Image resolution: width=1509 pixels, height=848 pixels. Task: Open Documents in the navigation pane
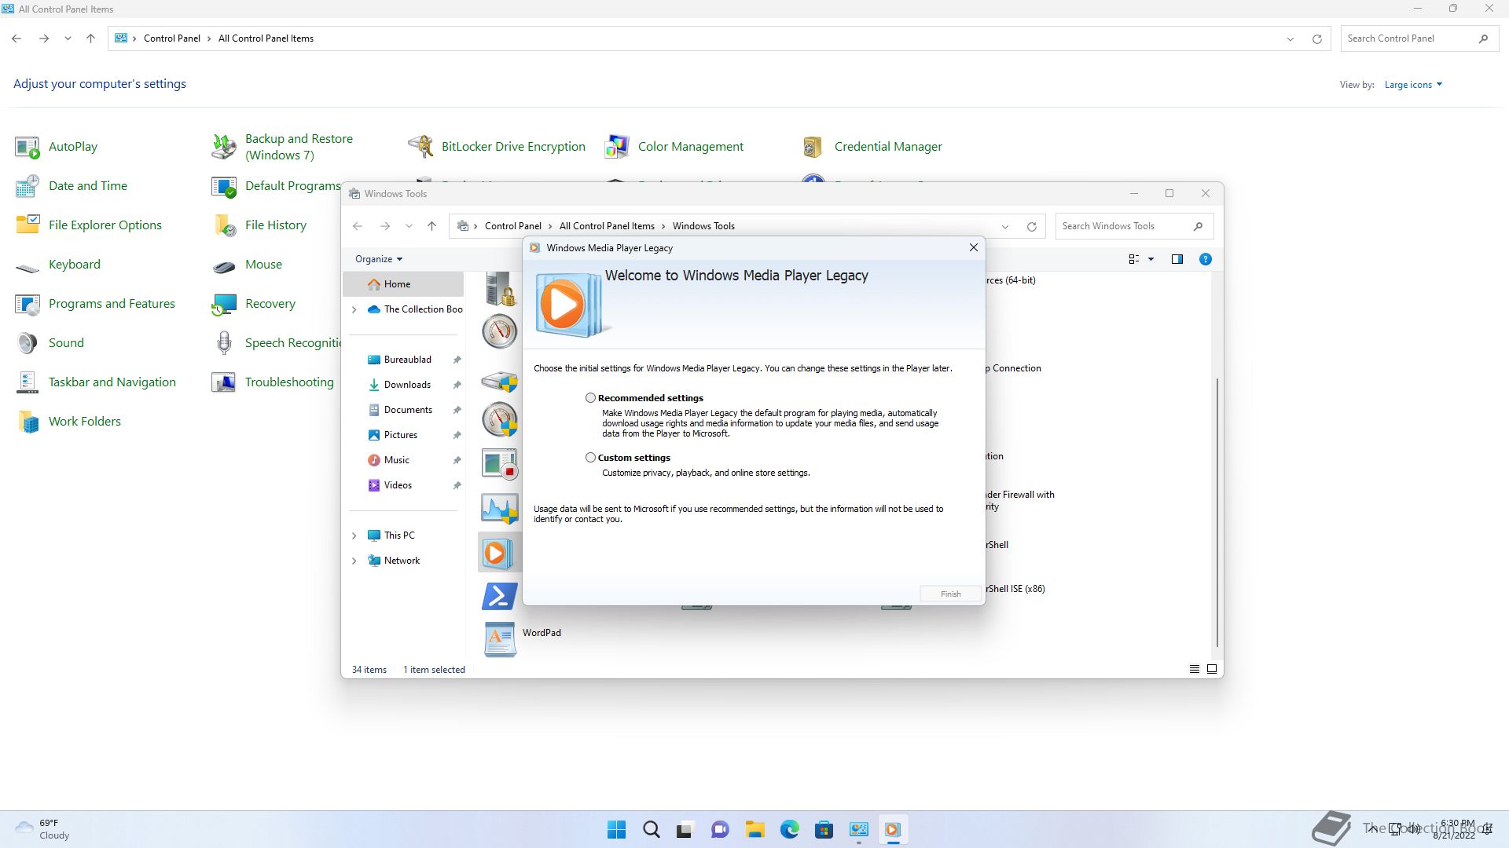(x=407, y=410)
